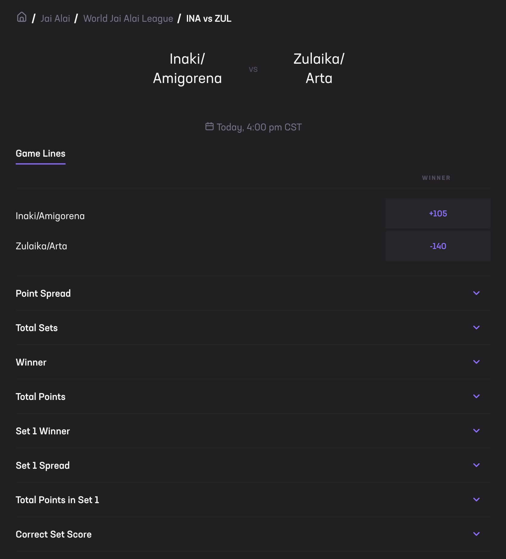Expand the Set 1 Winner market
The height and width of the screenshot is (559, 506).
[476, 431]
